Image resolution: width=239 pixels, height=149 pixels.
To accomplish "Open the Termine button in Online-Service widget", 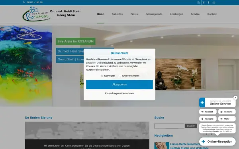I will click(x=227, y=112).
